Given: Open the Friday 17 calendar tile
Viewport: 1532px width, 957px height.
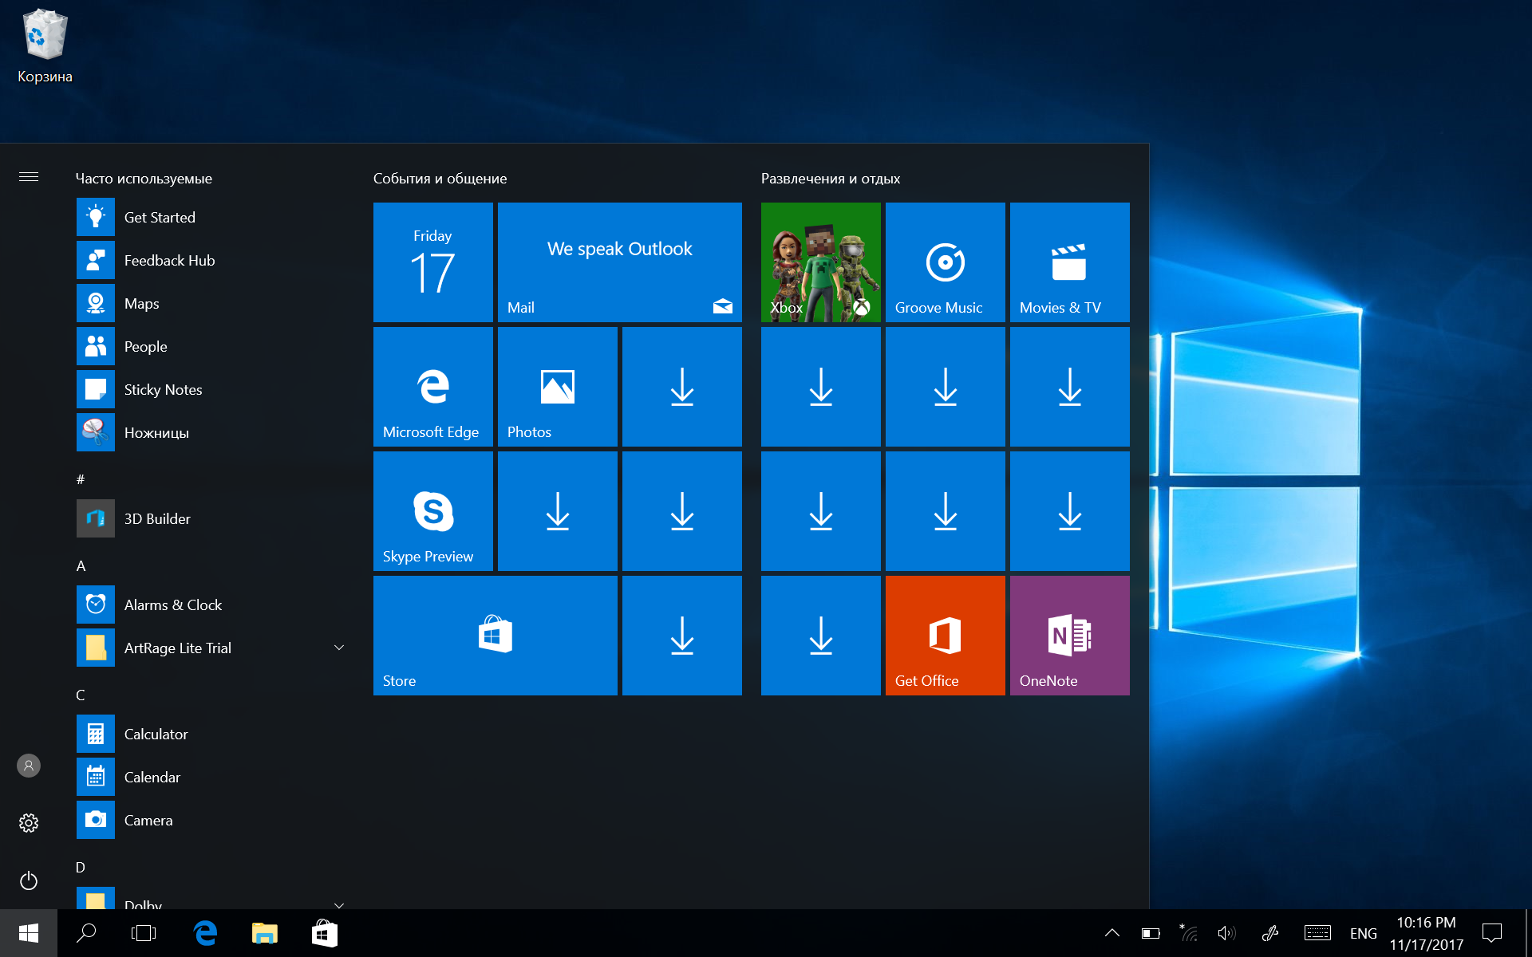Looking at the screenshot, I should (x=433, y=262).
